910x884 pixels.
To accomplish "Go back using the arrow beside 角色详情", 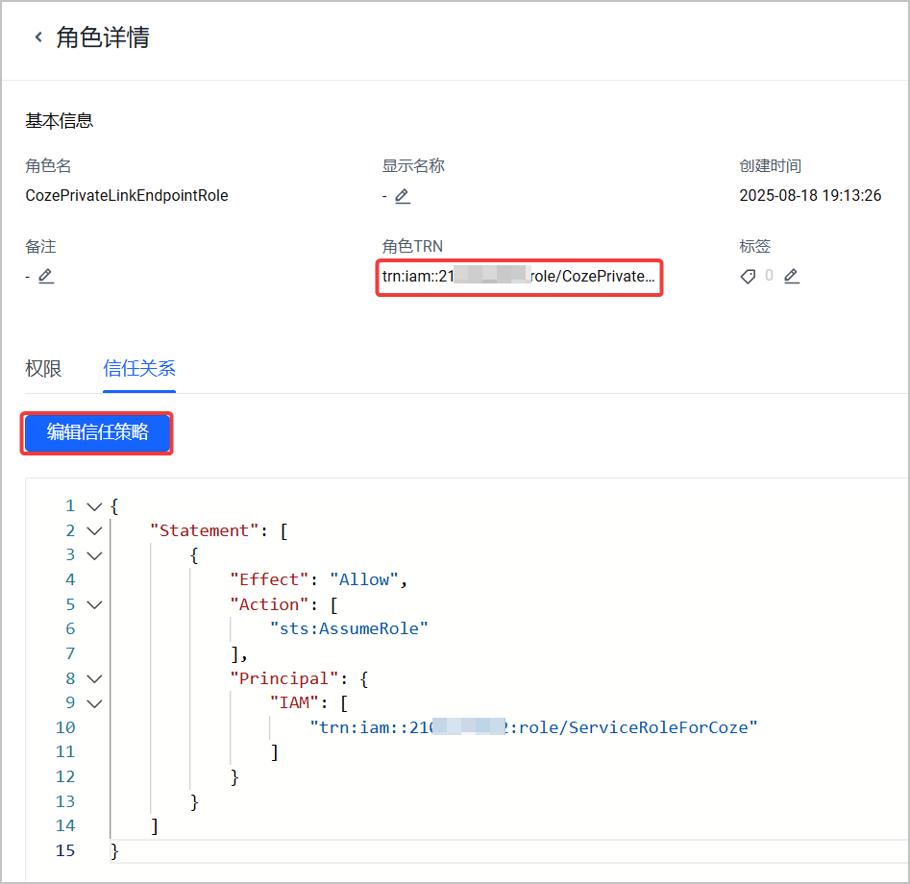I will click(x=38, y=37).
